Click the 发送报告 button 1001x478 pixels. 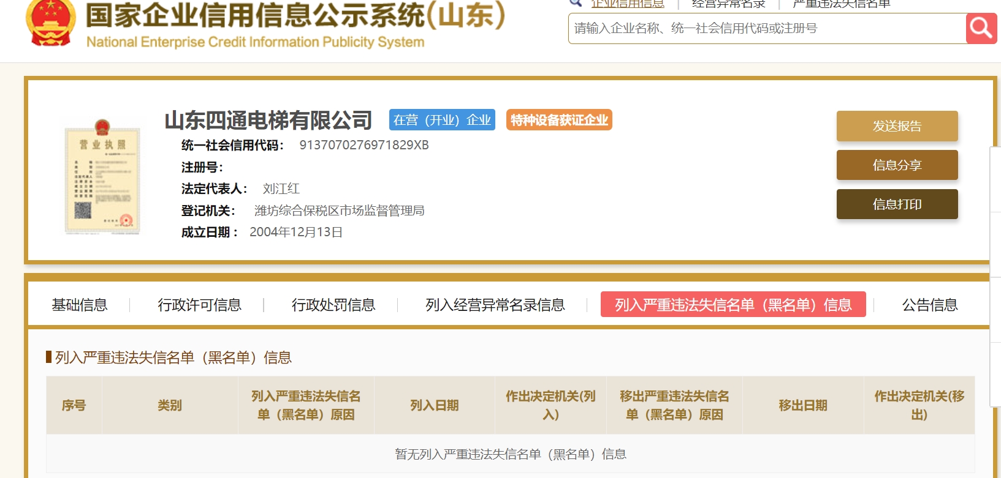pyautogui.click(x=897, y=126)
